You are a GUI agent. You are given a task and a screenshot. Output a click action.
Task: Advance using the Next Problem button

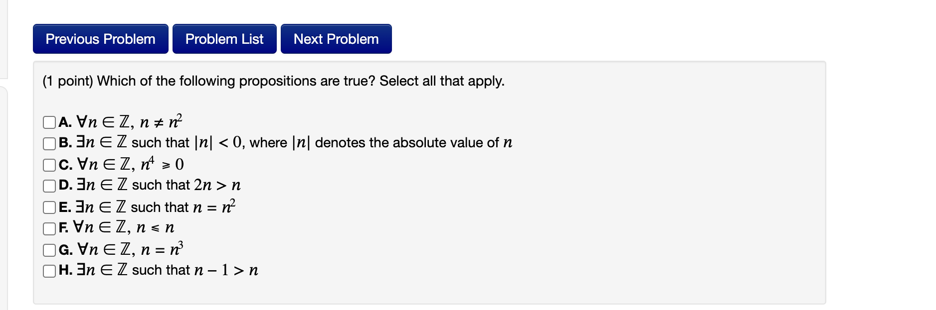pos(336,39)
